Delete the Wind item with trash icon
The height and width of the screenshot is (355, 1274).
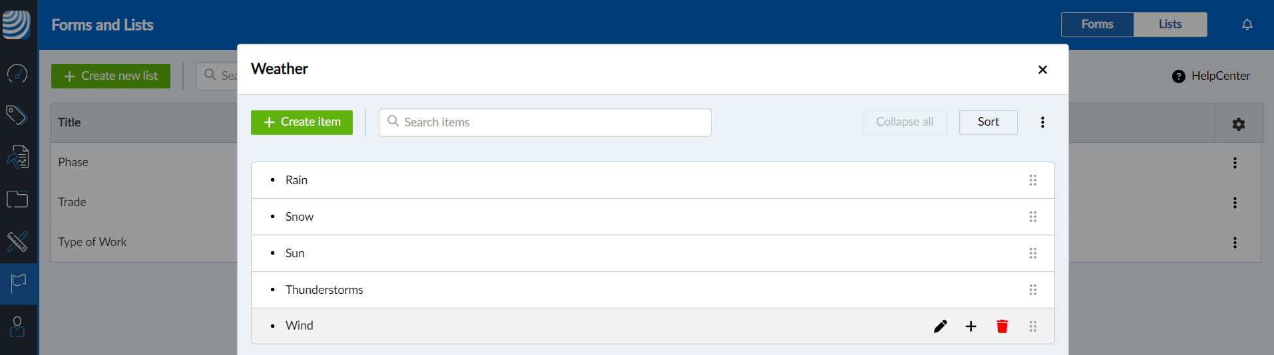click(1002, 326)
